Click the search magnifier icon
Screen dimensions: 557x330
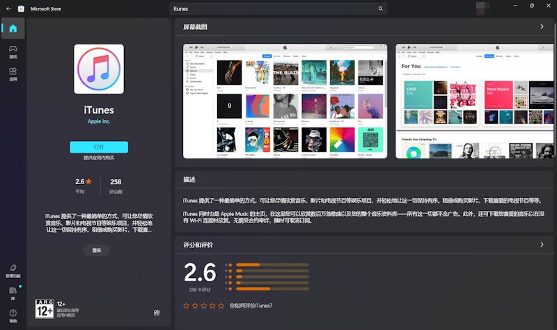pyautogui.click(x=380, y=8)
